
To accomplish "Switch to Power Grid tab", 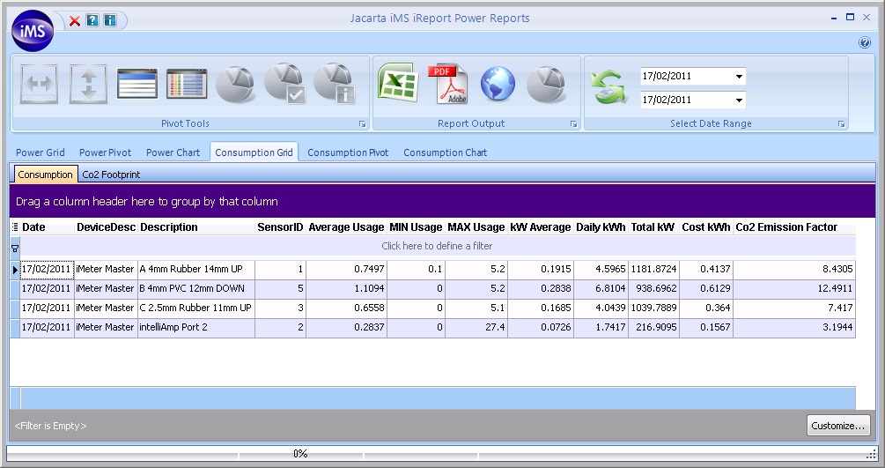I will tap(41, 152).
